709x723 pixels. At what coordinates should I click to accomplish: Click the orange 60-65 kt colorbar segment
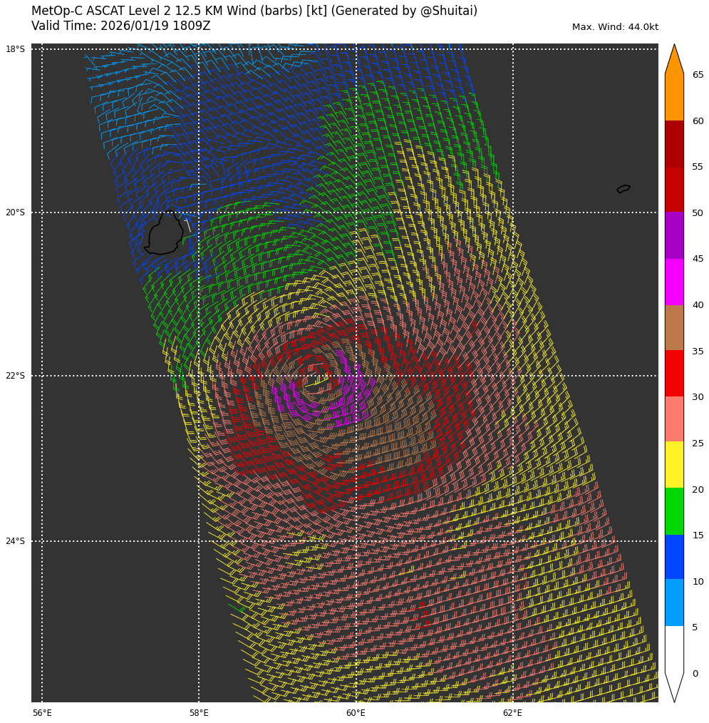(674, 97)
